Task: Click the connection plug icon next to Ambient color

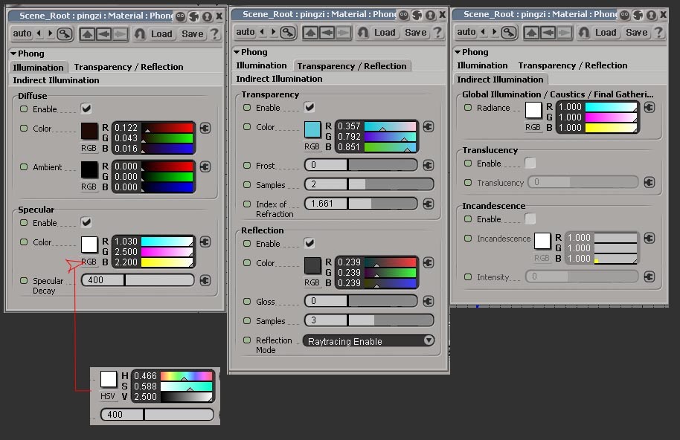Action: (x=205, y=166)
